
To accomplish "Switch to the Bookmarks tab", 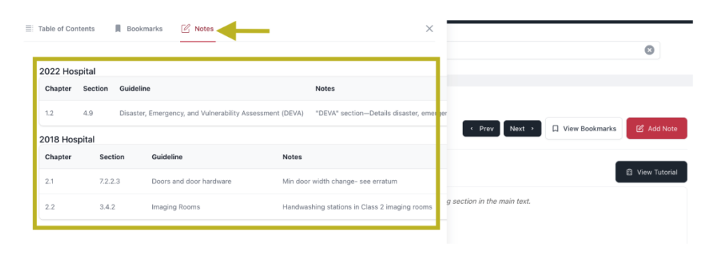I will (x=138, y=29).
